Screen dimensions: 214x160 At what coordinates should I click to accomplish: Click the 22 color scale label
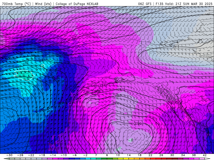pyautogui.click(x=150, y=155)
